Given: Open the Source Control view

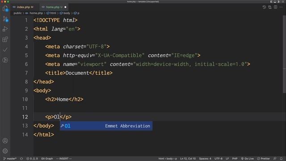Looking at the screenshot, I should 5,19.
